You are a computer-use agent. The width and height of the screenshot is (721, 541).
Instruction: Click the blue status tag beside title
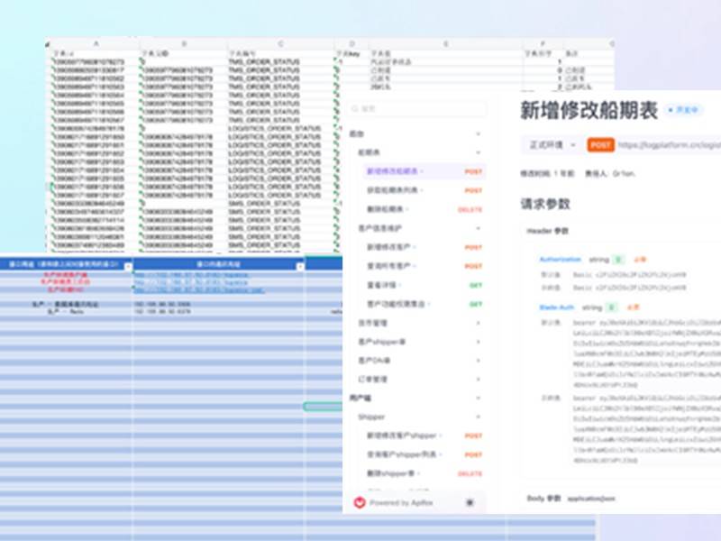[683, 110]
